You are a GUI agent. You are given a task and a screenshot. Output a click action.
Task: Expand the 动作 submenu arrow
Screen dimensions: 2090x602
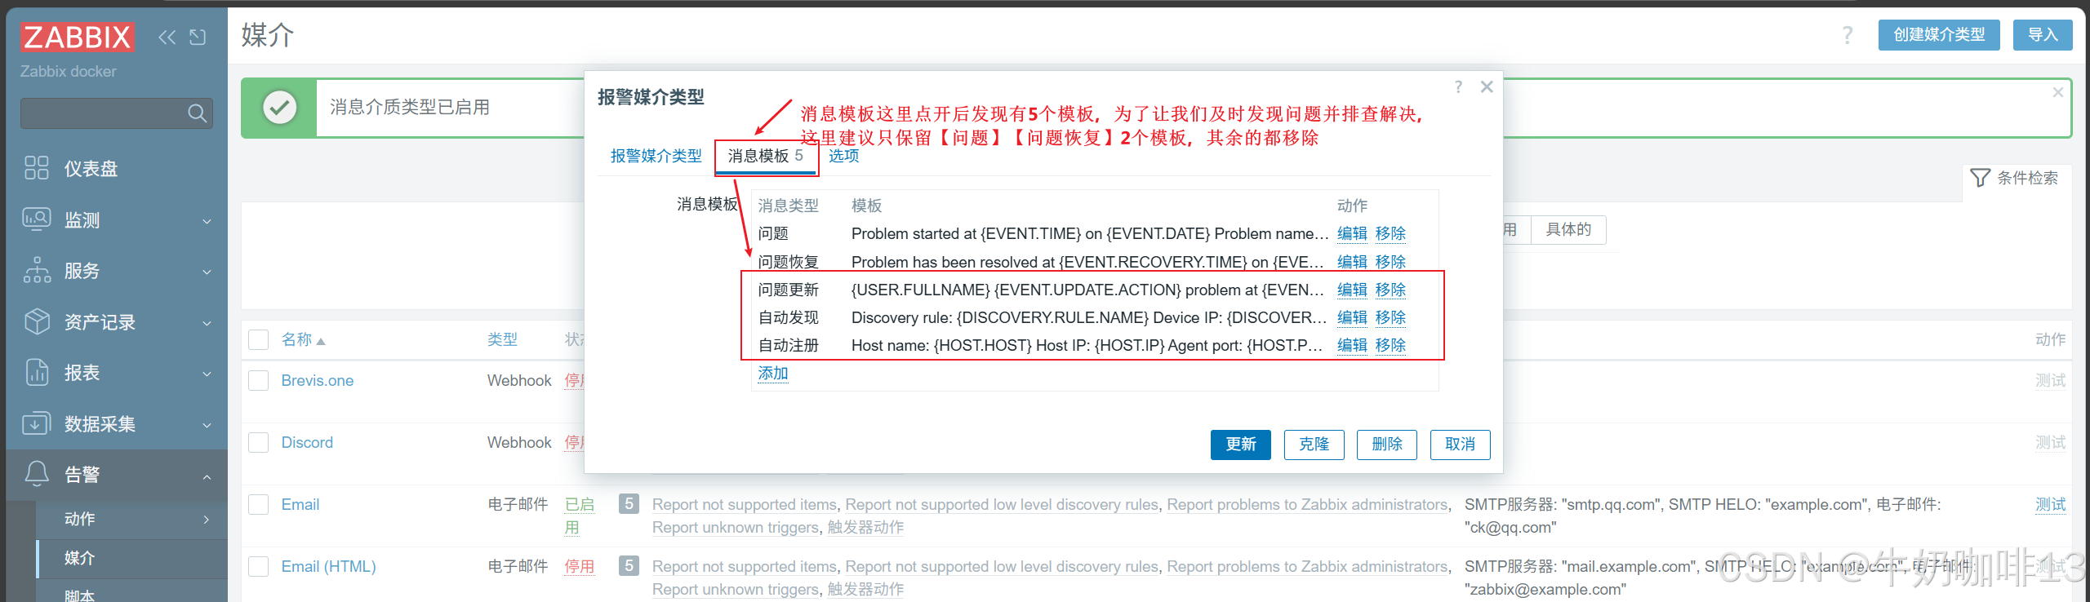pyautogui.click(x=207, y=519)
